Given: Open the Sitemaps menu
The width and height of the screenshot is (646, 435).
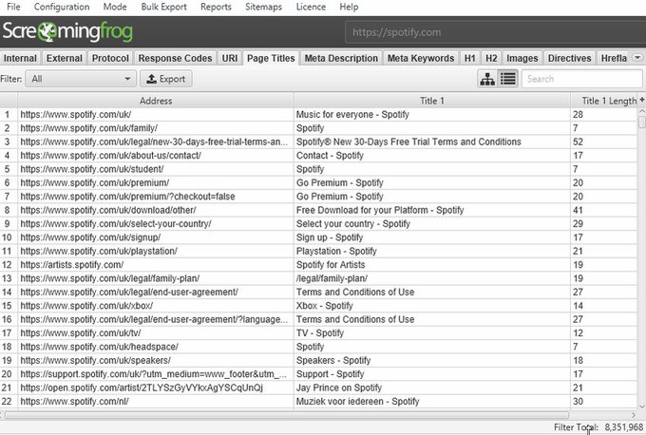Looking at the screenshot, I should coord(264,7).
